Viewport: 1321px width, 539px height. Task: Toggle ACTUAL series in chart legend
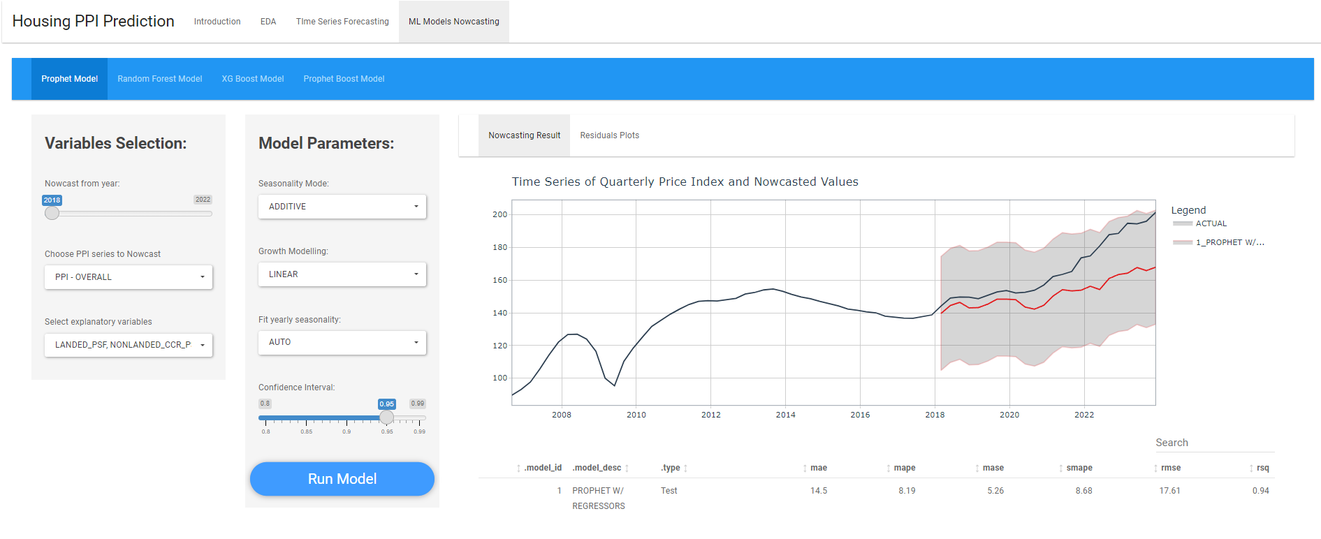pos(1211,223)
